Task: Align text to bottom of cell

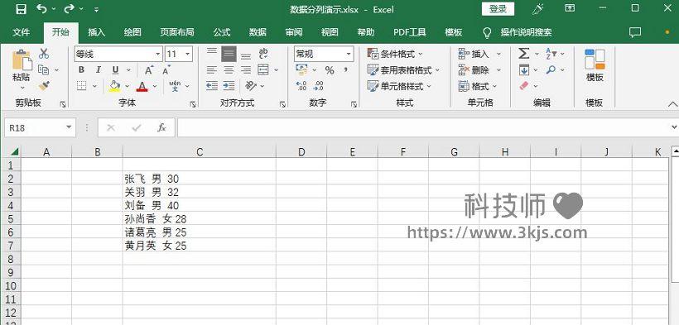Action: point(246,56)
